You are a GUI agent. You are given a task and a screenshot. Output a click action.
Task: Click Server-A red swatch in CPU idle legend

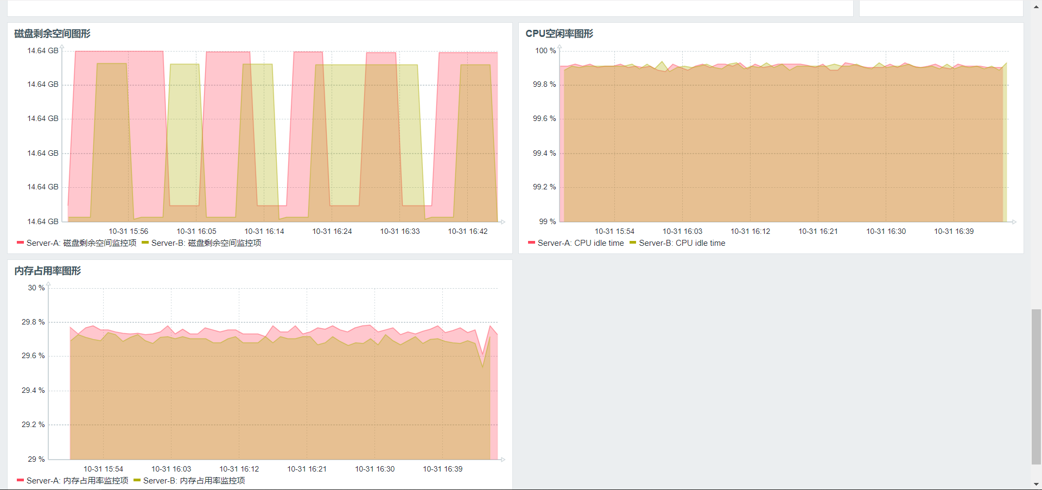point(531,243)
